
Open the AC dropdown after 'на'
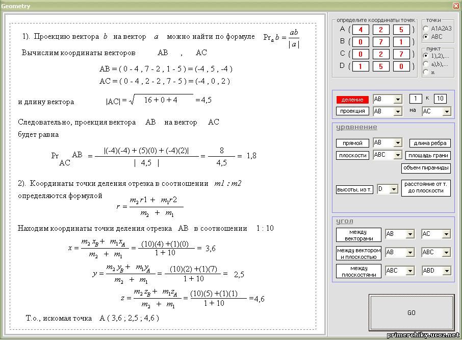(446, 111)
